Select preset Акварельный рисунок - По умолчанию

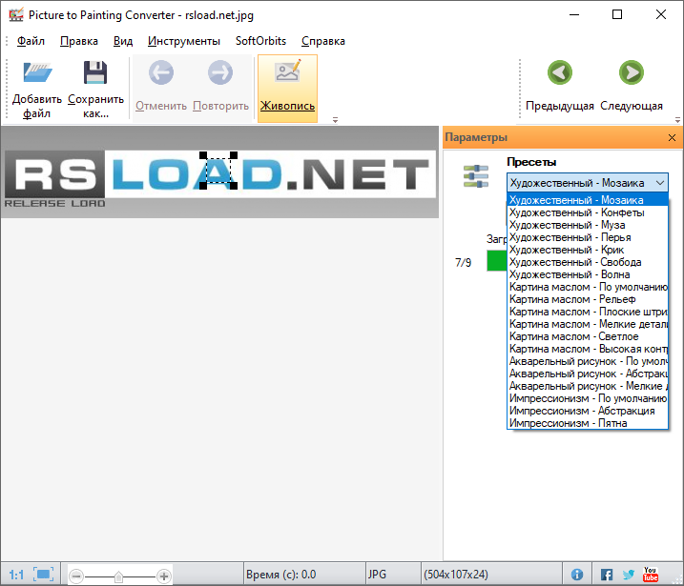(x=588, y=361)
